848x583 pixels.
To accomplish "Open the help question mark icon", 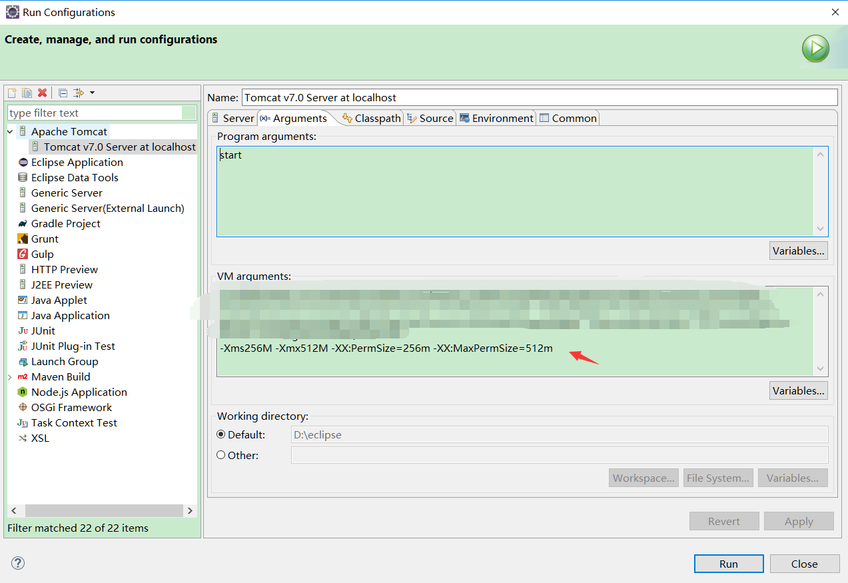I will coord(18,563).
